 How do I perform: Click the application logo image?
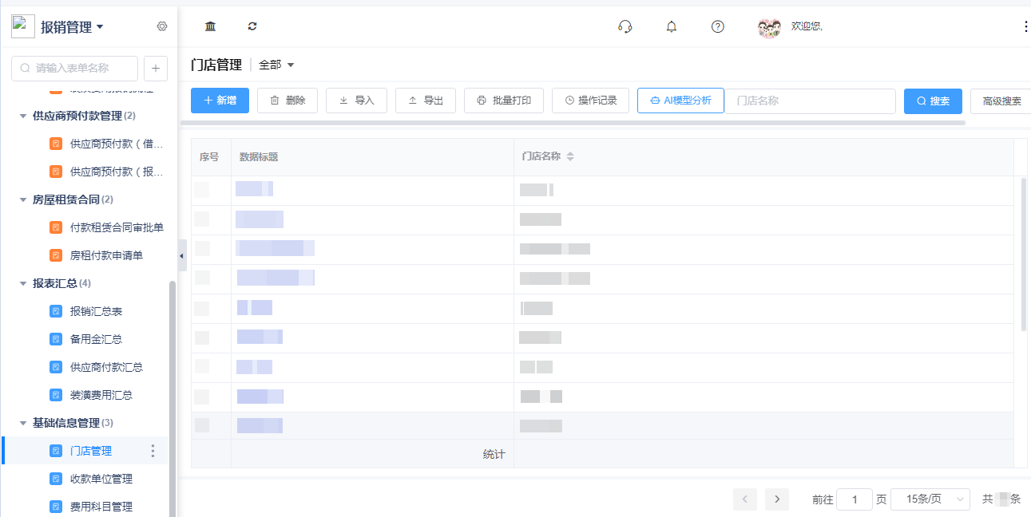pyautogui.click(x=23, y=26)
